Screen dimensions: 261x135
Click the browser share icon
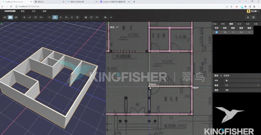click(227, 6)
